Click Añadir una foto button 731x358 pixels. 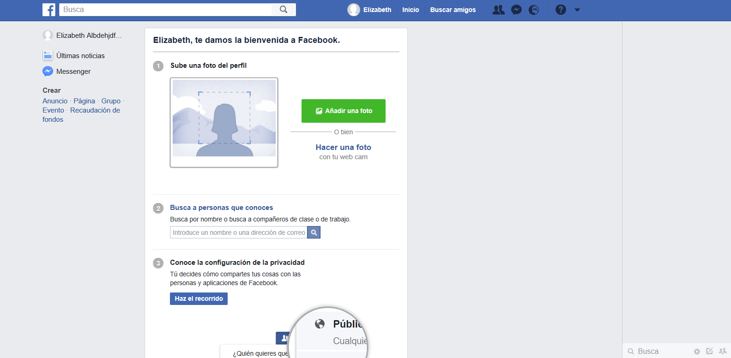point(344,111)
